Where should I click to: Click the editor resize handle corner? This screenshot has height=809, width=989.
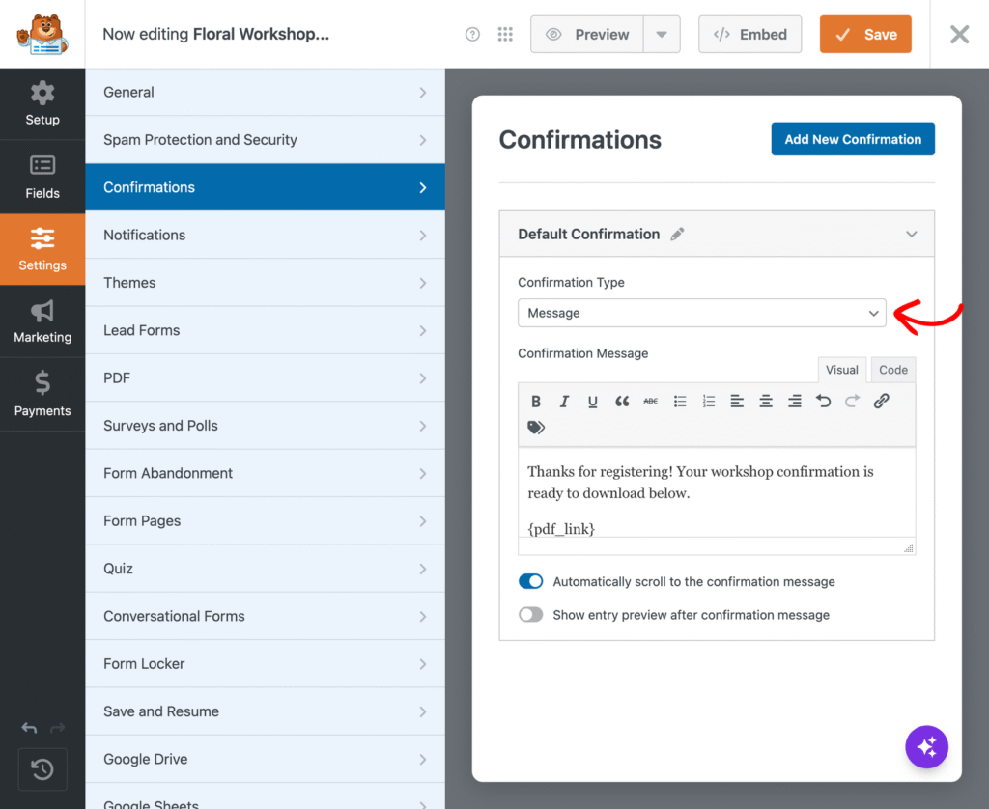point(908,548)
